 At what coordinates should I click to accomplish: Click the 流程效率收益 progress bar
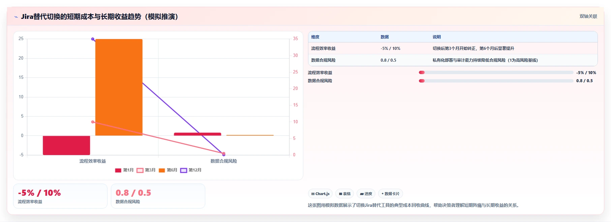496,72
